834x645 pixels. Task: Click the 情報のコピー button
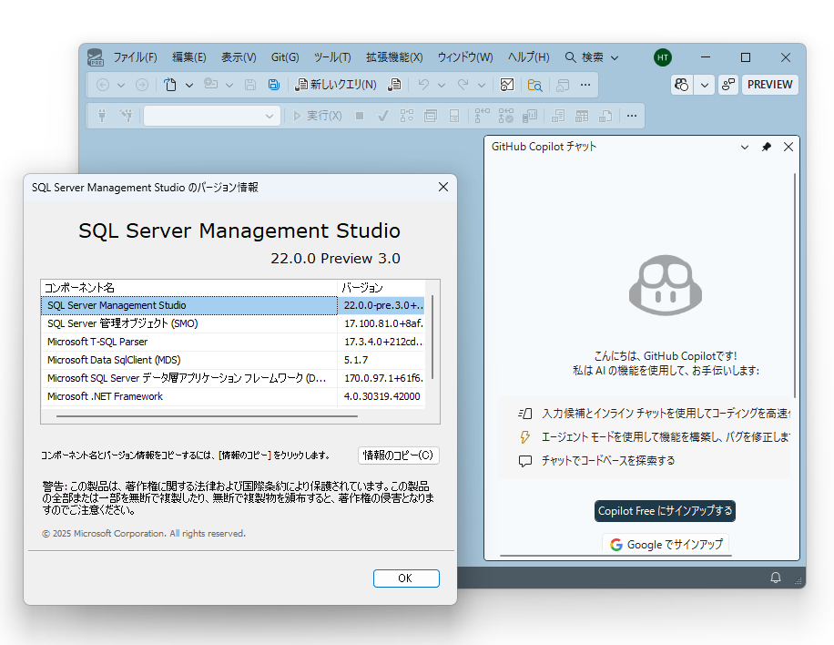pyautogui.click(x=398, y=456)
